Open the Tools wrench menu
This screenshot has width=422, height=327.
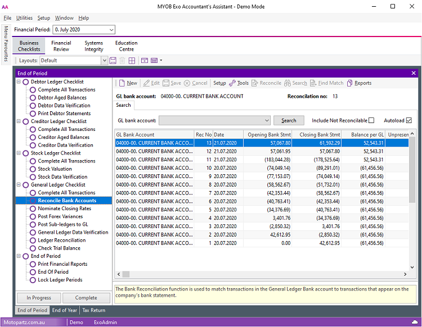239,83
